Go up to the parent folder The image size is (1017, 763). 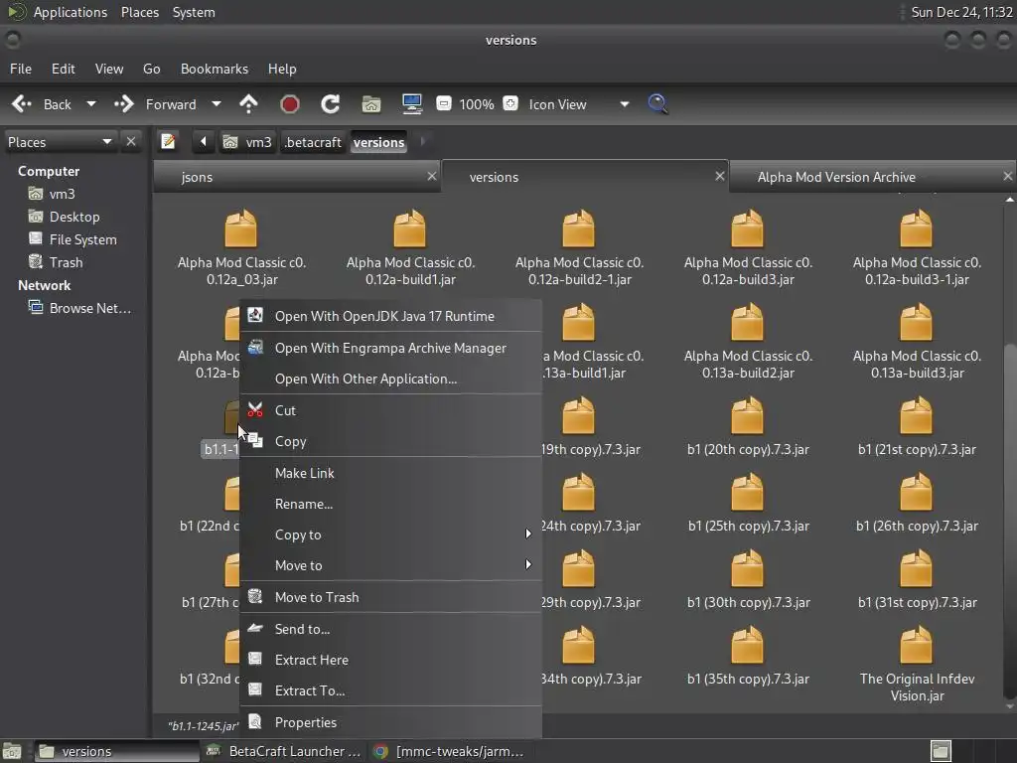click(x=248, y=104)
